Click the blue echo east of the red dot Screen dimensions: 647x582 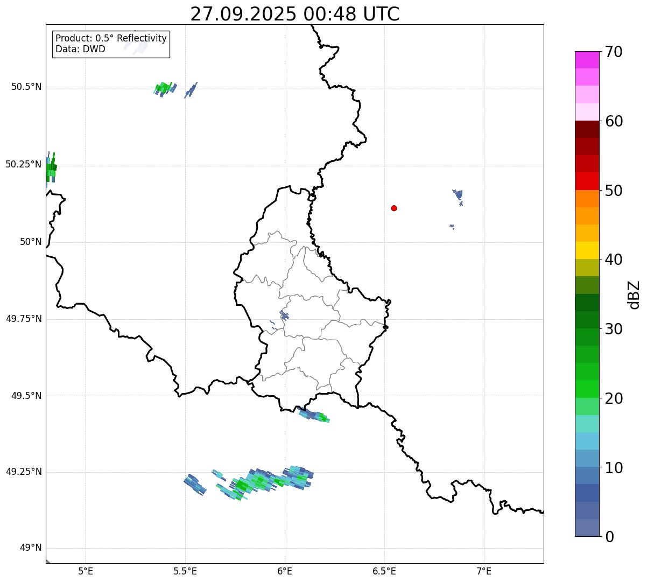click(458, 195)
